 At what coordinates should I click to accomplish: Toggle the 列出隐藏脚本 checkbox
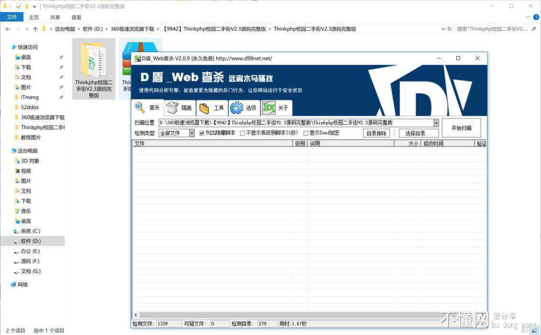[x=202, y=133]
